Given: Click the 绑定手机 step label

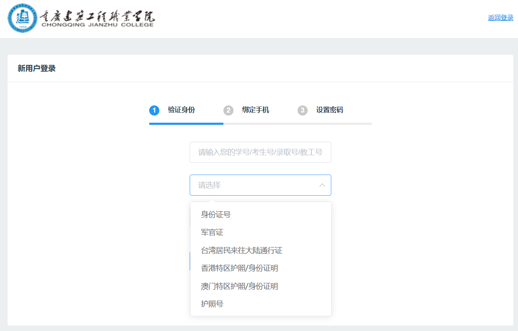Looking at the screenshot, I should point(255,110).
